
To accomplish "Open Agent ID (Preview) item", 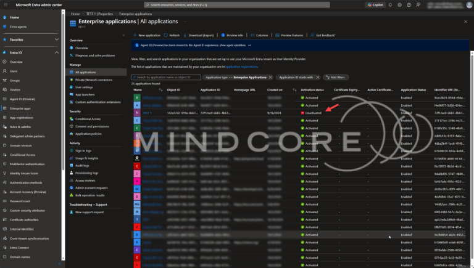I will pyautogui.click(x=22, y=99).
